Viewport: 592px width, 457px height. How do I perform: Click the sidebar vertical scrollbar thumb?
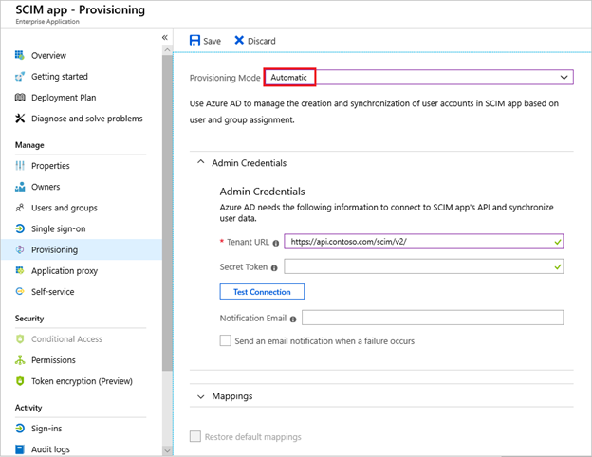pyautogui.click(x=167, y=212)
